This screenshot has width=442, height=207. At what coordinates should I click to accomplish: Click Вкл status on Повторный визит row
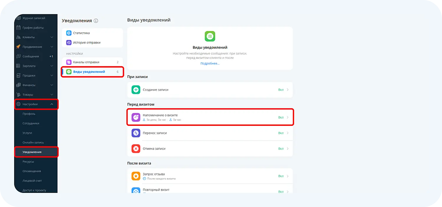pyautogui.click(x=281, y=192)
